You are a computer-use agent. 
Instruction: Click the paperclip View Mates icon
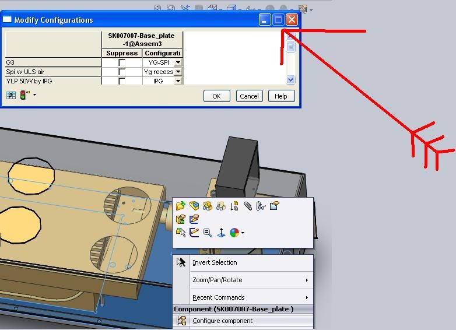coord(247,206)
